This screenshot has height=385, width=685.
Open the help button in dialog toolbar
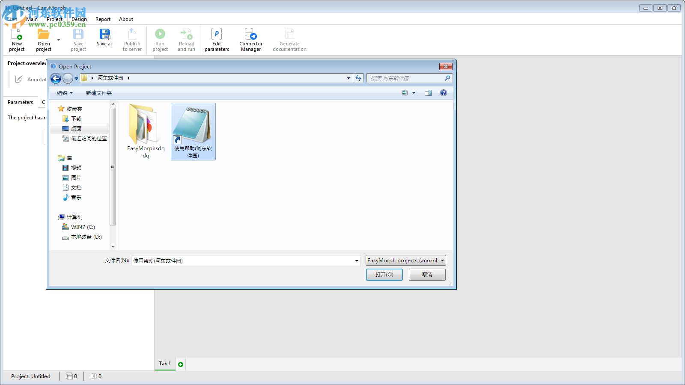pyautogui.click(x=444, y=93)
